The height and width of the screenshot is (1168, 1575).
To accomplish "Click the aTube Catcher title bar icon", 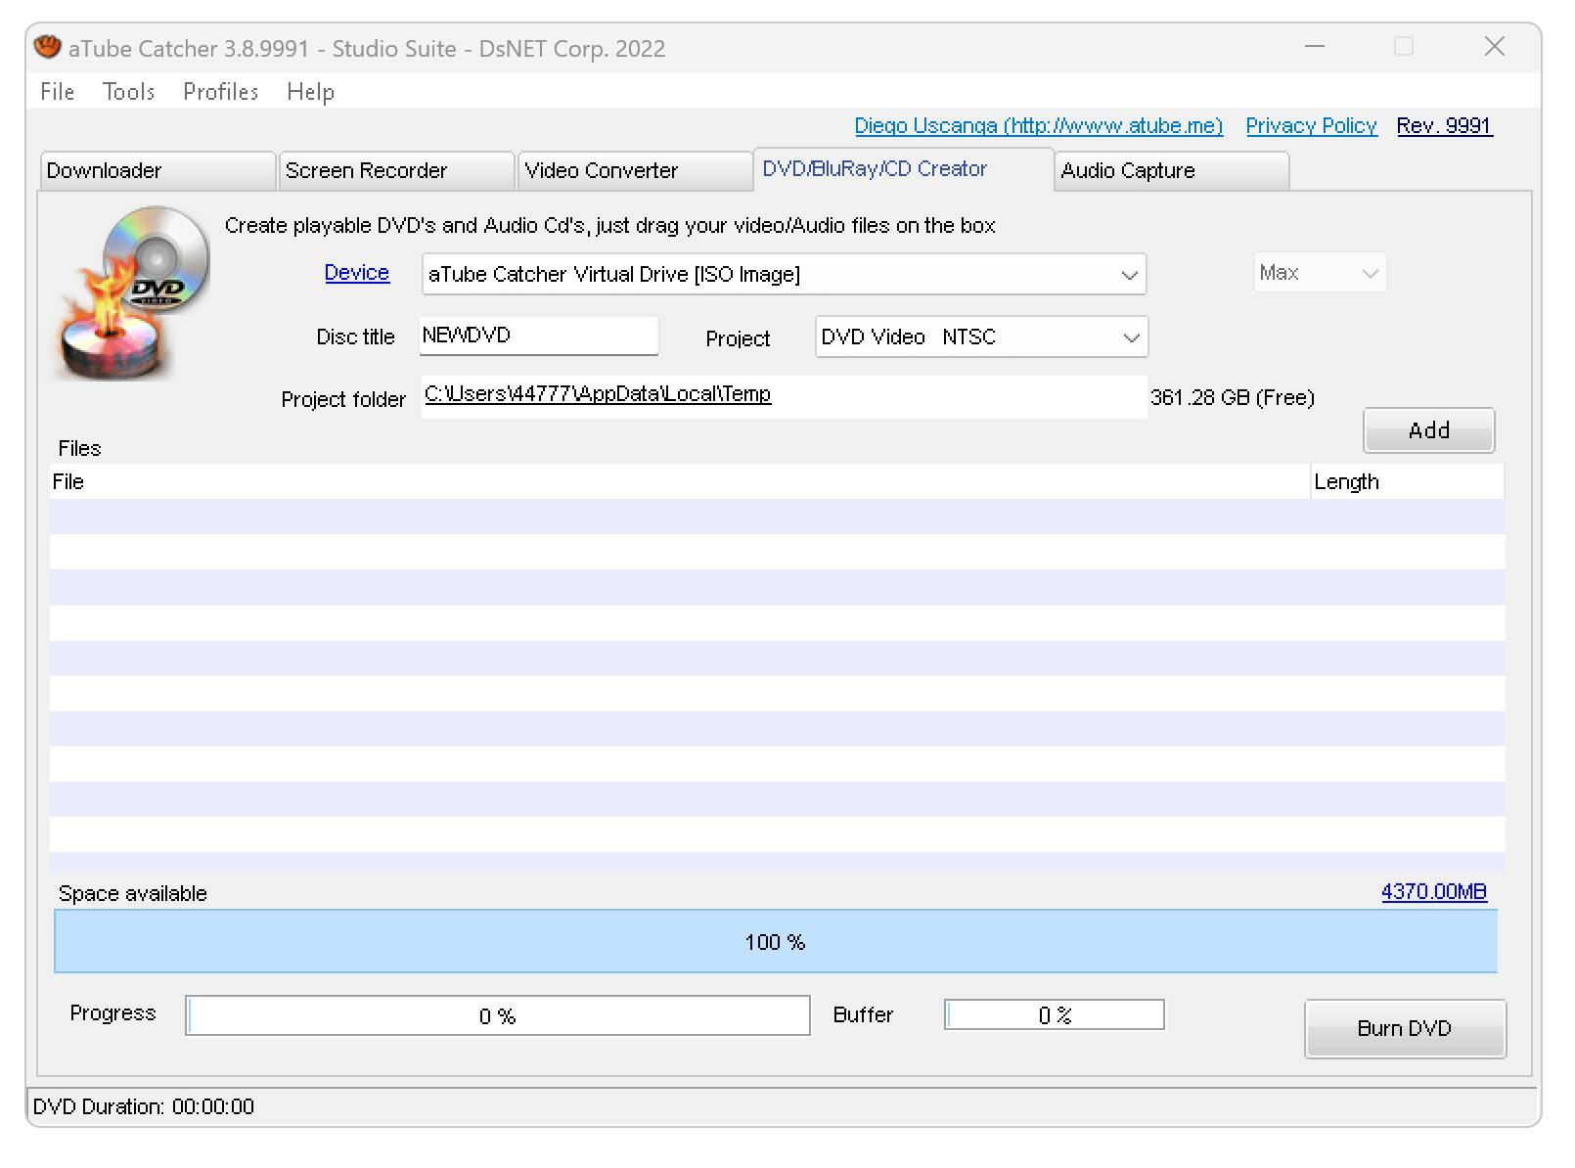I will 47,47.
